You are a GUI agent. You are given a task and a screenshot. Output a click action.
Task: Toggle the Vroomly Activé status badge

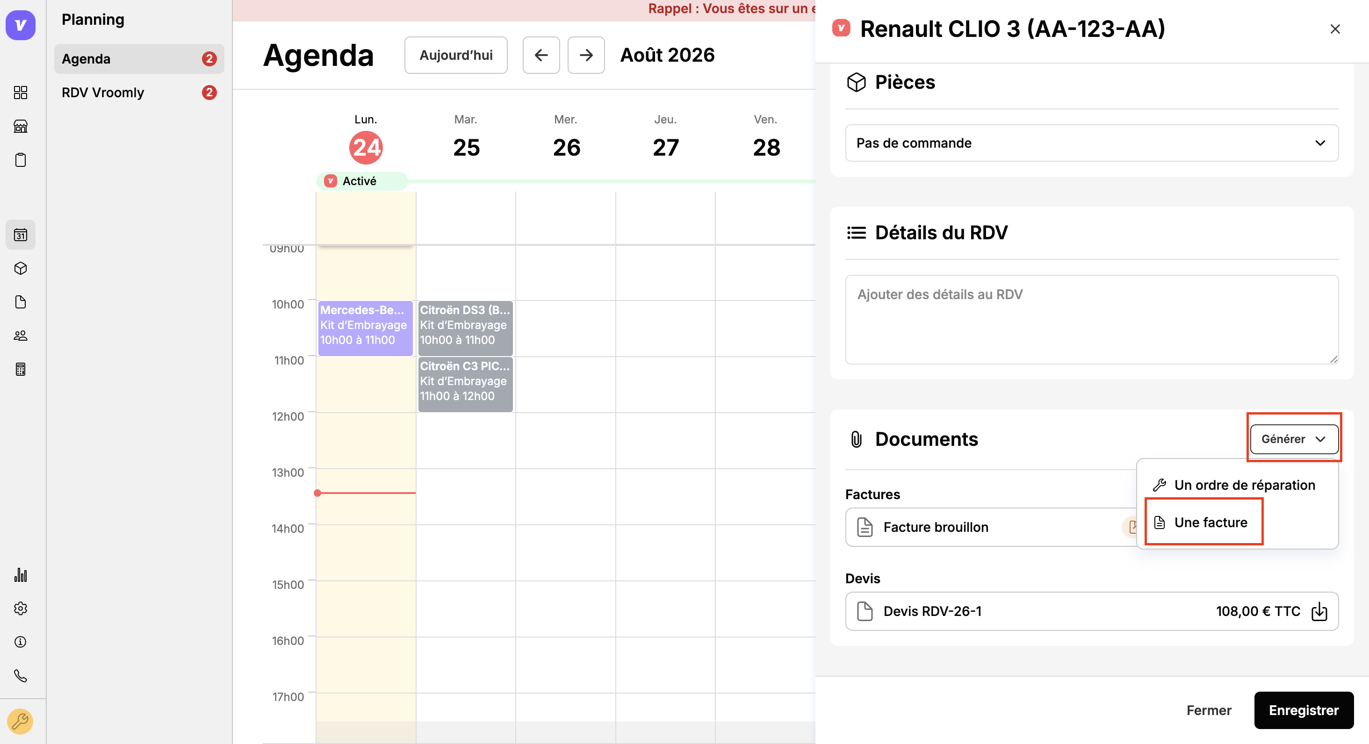point(362,181)
